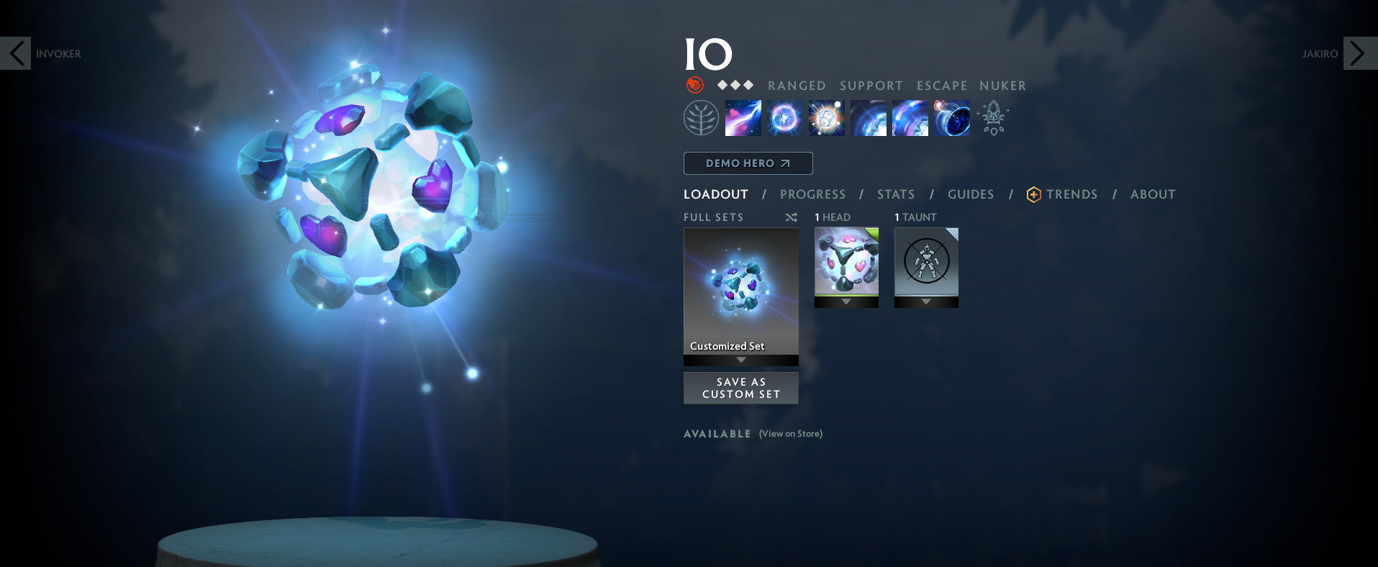Select the Relocate portal ability icon
1378x567 pixels.
click(951, 118)
